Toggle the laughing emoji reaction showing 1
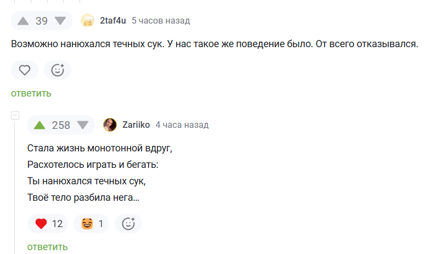The height and width of the screenshot is (254, 425). tap(92, 223)
